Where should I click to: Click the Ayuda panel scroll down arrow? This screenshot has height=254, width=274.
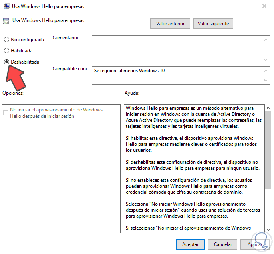(268, 230)
